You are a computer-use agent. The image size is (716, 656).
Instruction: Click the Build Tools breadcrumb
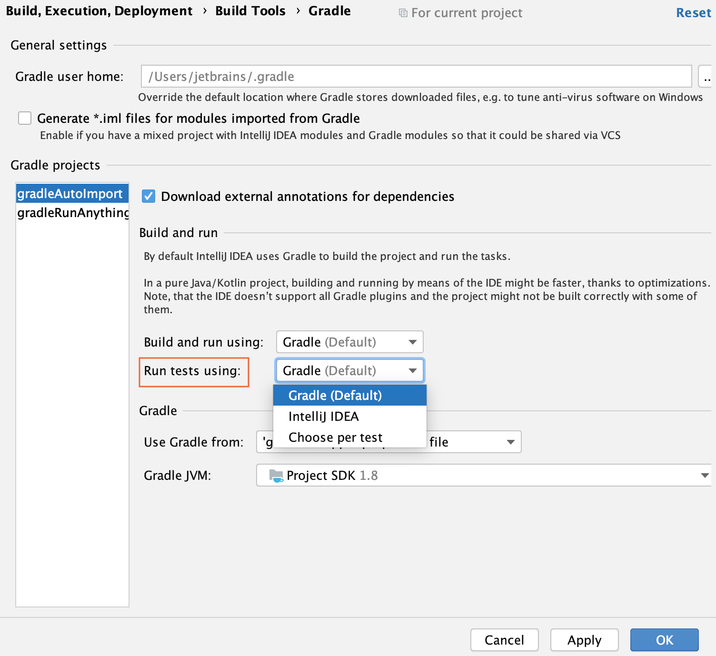250,10
